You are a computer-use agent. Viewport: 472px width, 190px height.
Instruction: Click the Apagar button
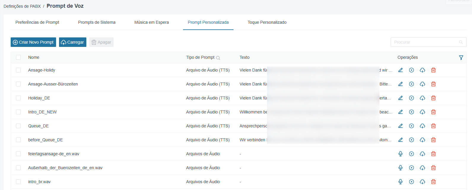point(101,42)
